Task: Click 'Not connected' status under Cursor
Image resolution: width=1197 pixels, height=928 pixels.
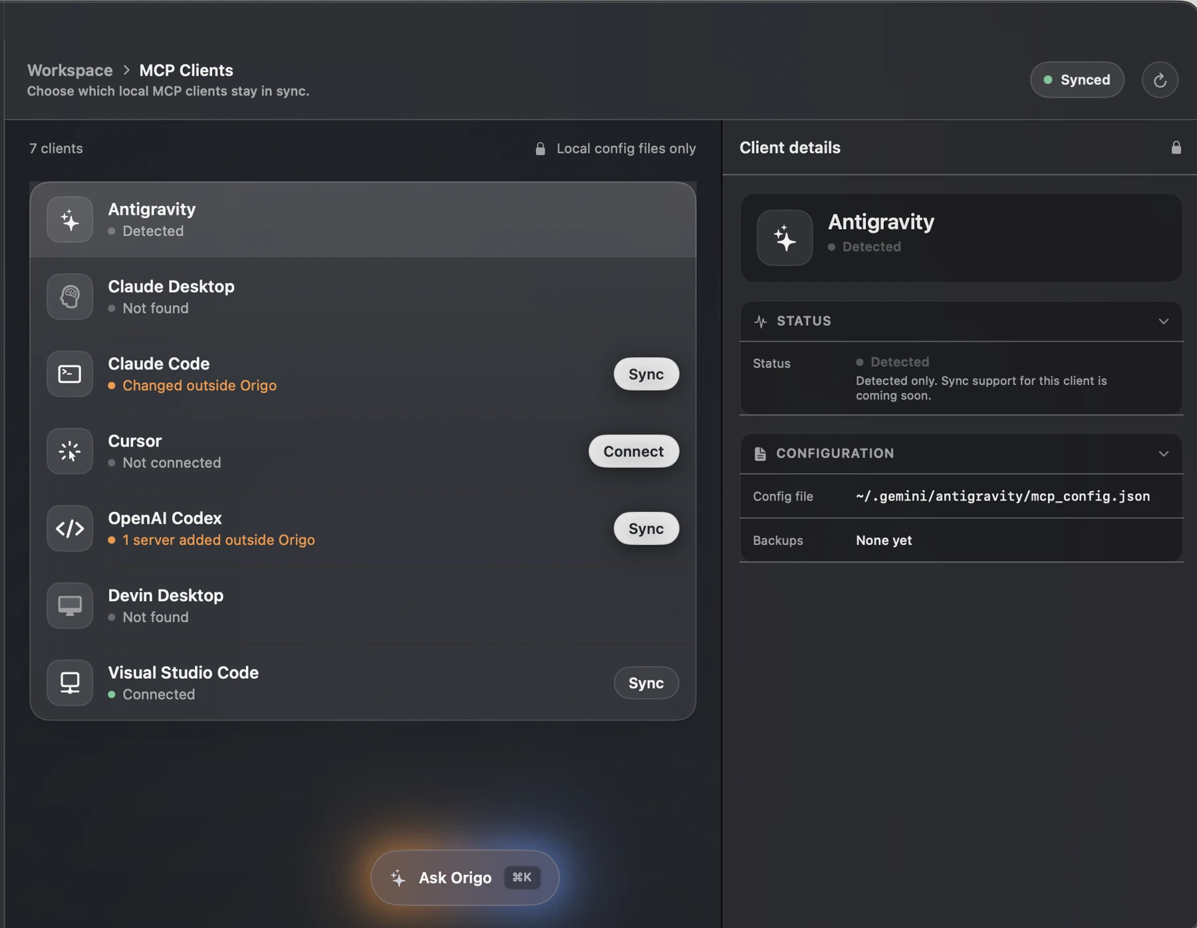Action: coord(172,463)
